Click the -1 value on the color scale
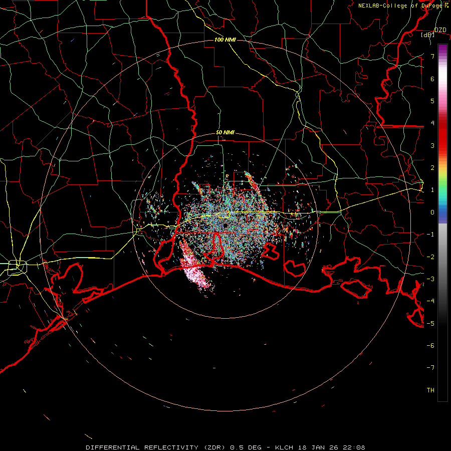The image size is (451, 451). coord(430,235)
